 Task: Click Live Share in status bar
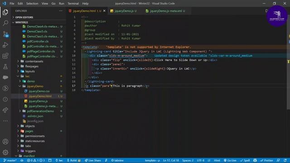click(x=93, y=160)
